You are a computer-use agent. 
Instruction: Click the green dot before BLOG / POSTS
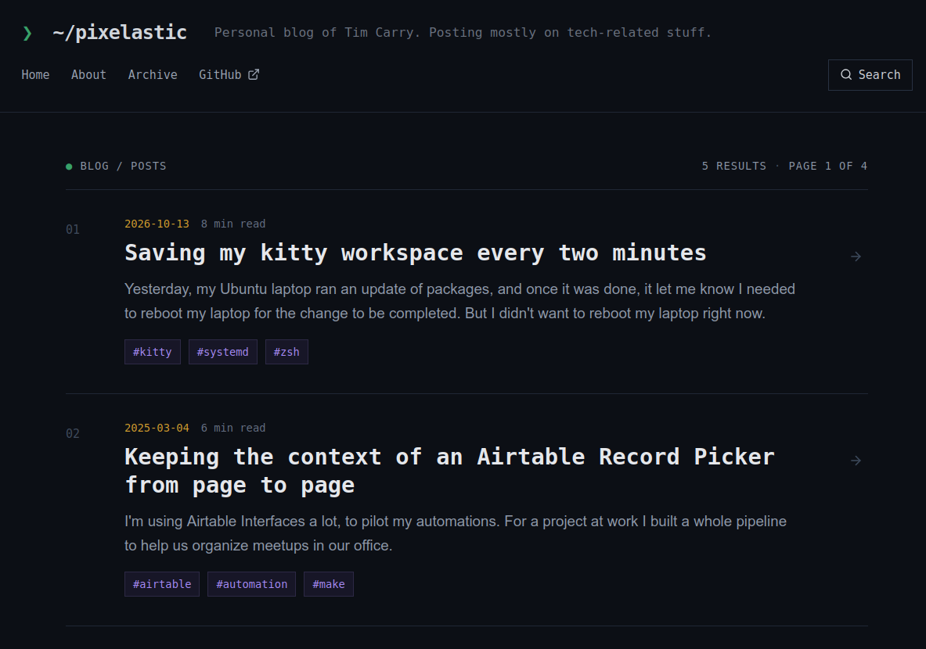click(x=69, y=167)
